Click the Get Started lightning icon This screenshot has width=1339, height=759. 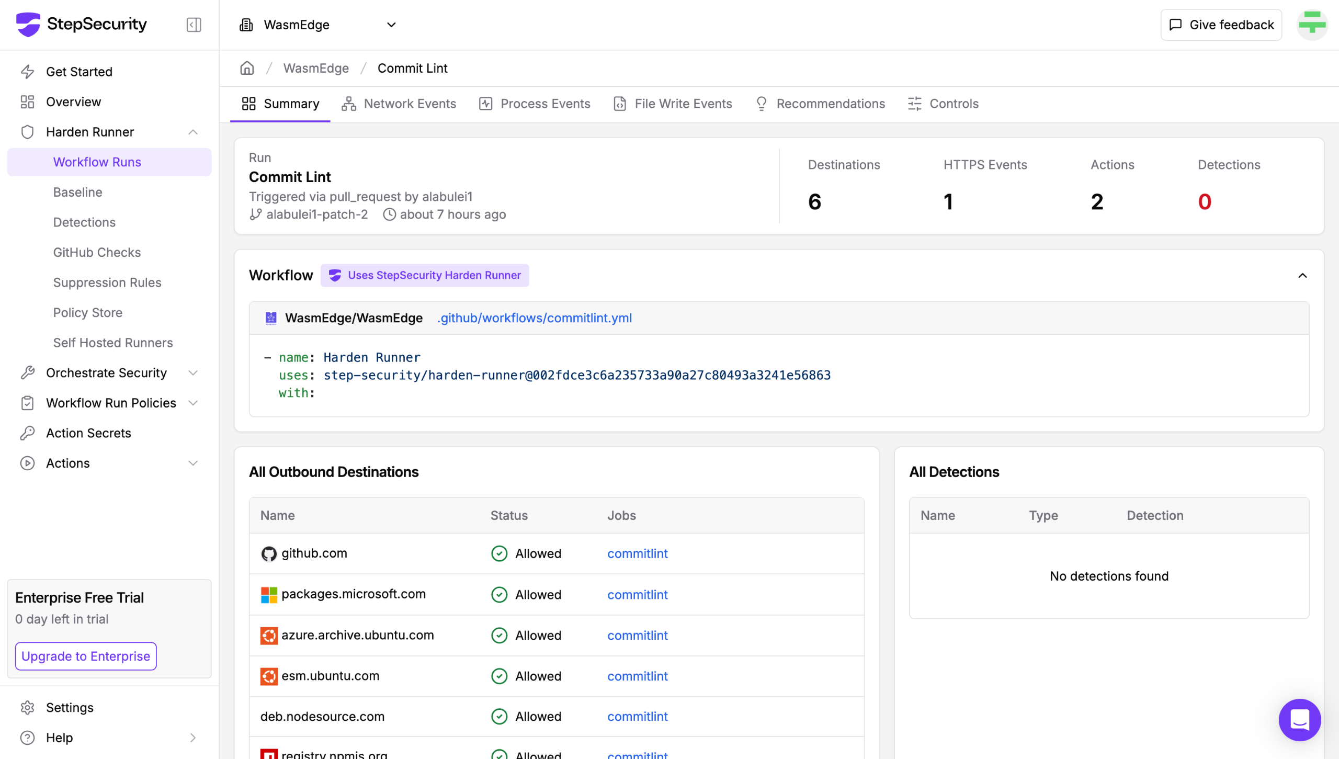tap(27, 72)
